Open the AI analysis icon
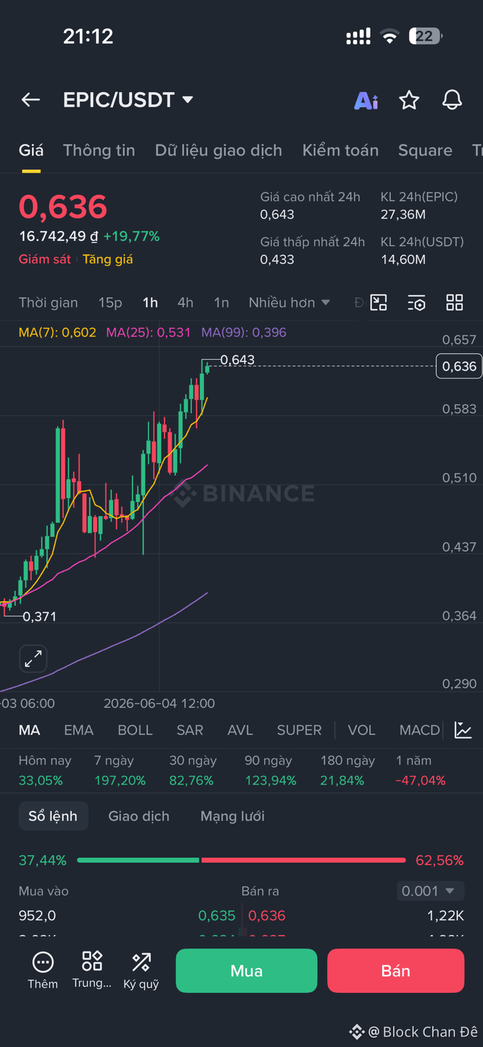This screenshot has height=1047, width=483. 366,100
